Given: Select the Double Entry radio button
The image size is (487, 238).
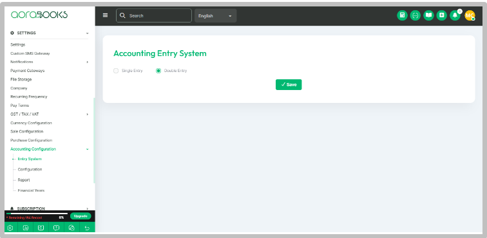Looking at the screenshot, I should [158, 71].
